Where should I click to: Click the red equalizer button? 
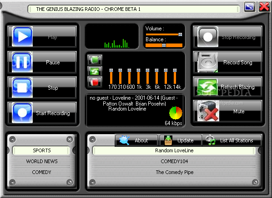pos(95,82)
